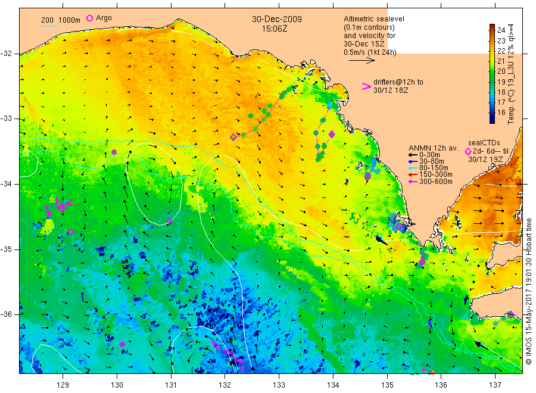Click the seal CTD diamond near 132.2E 33.3S

(x=233, y=138)
